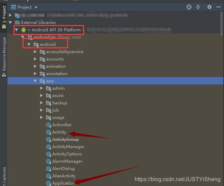Expand the job package arrow
This screenshot has height=186, width=224.
41,110
